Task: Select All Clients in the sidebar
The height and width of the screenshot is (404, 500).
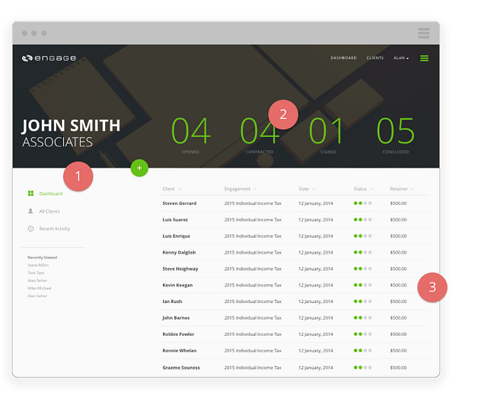Action: 49,211
